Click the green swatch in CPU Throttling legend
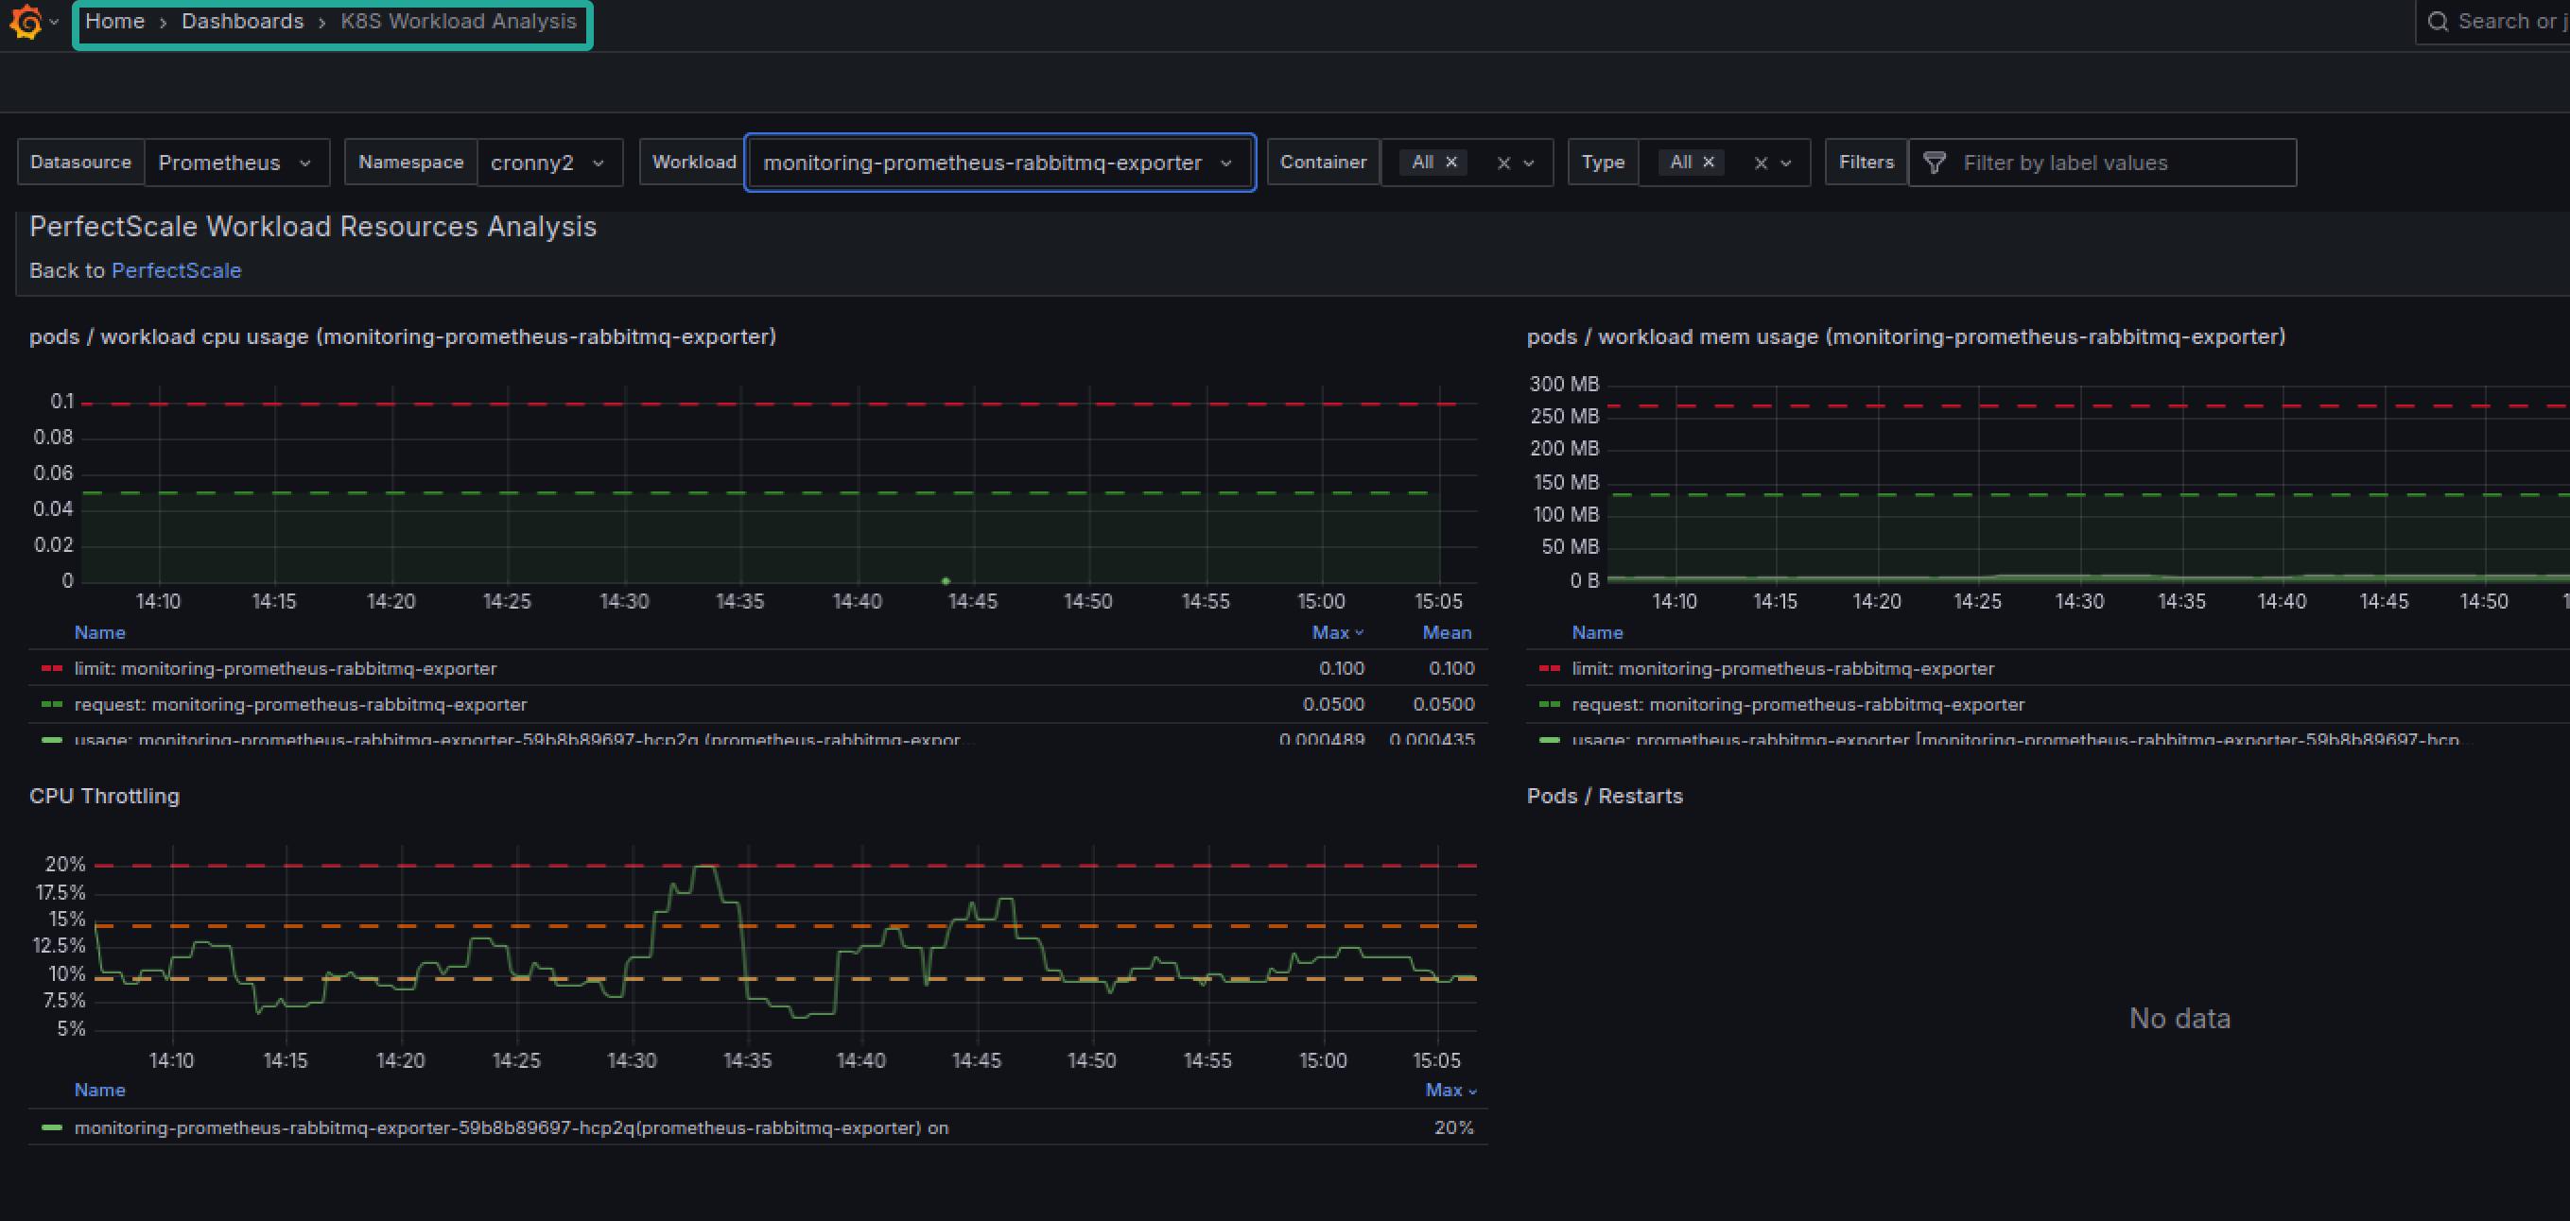2570x1221 pixels. [52, 1128]
